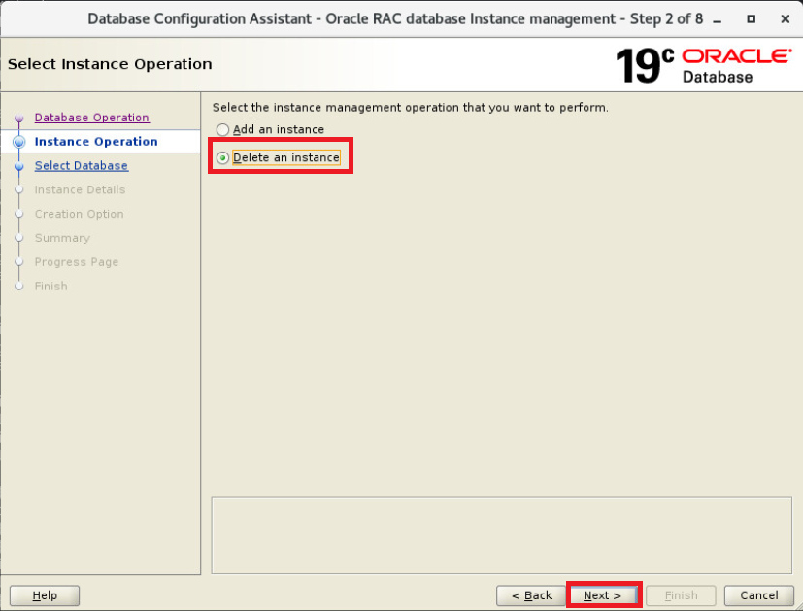Maximize the Database Configuration Assistant window
This screenshot has width=803, height=611.
[x=751, y=19]
